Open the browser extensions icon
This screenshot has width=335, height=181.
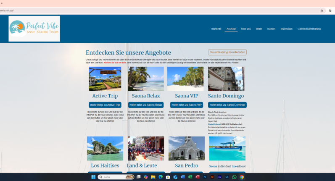pos(330,10)
